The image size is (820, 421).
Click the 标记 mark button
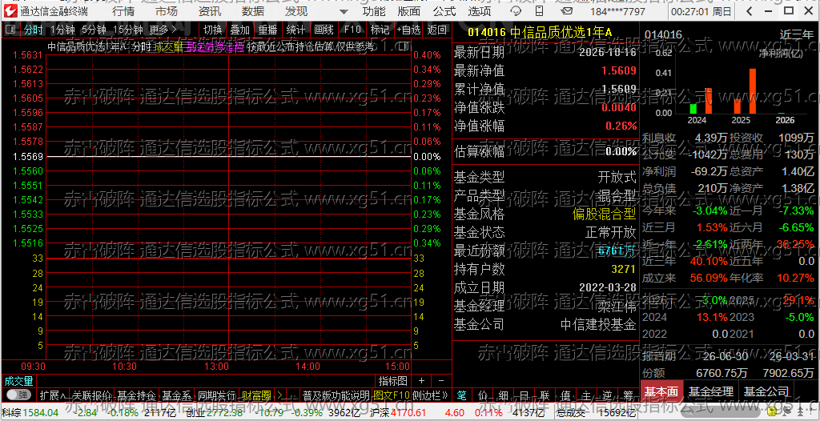[x=380, y=30]
